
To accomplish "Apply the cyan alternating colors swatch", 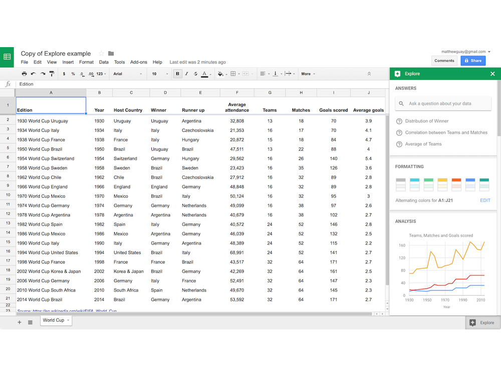I will click(x=414, y=185).
